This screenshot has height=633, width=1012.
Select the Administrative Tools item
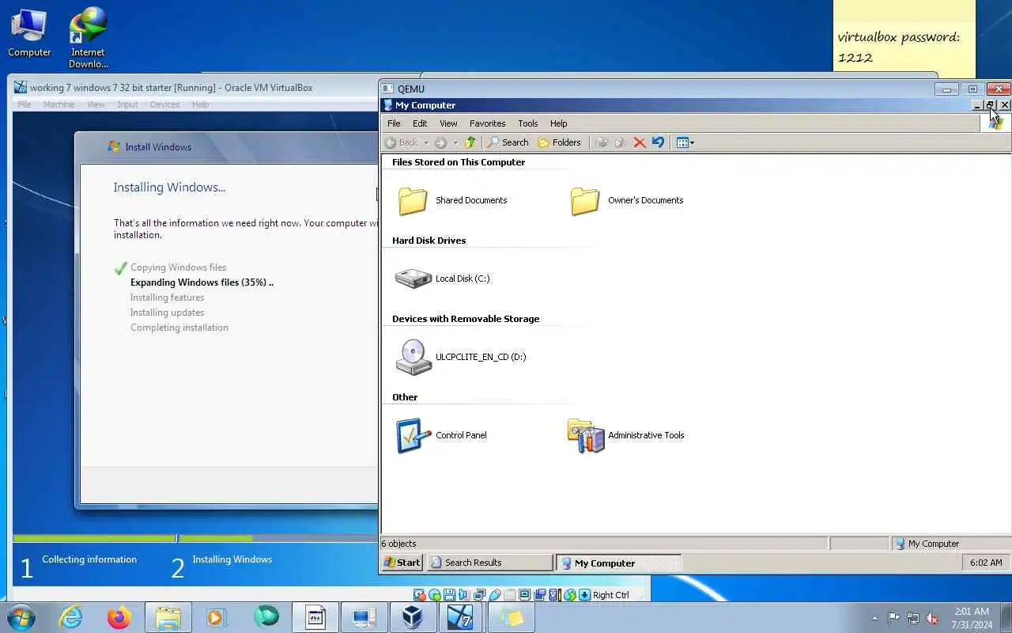pyautogui.click(x=626, y=435)
